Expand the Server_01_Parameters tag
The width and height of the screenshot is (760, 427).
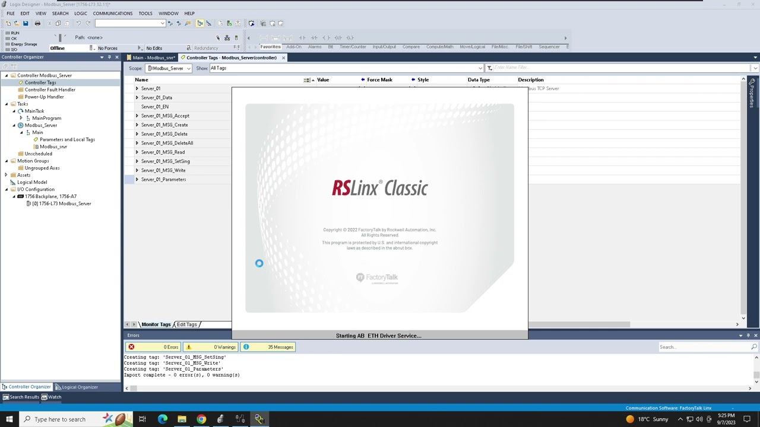click(x=137, y=179)
